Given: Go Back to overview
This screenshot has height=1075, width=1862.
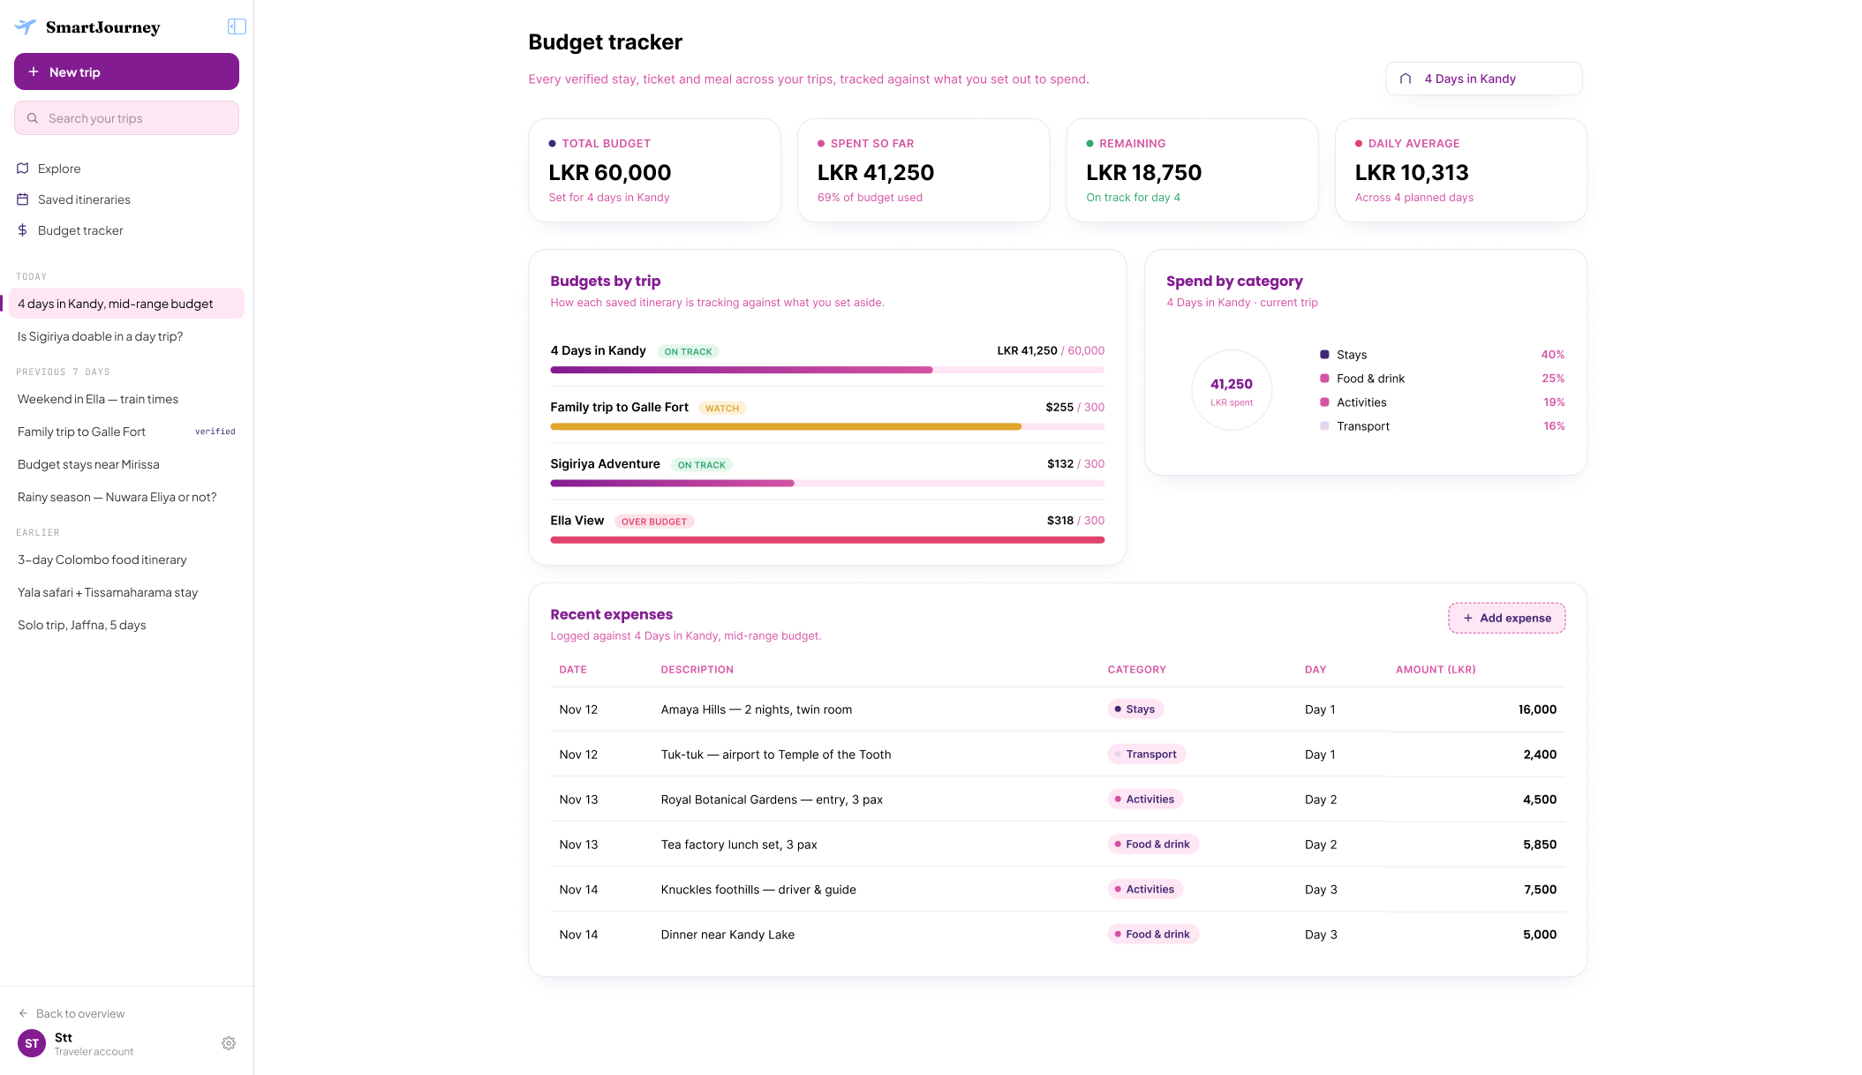Looking at the screenshot, I should (x=72, y=1013).
